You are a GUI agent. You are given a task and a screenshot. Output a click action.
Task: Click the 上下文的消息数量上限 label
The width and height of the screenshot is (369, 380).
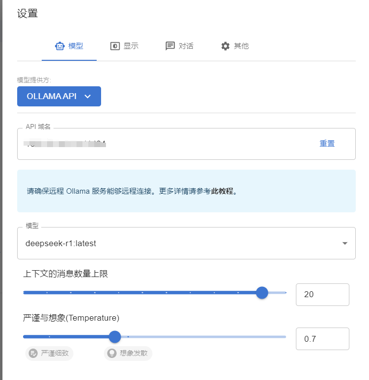point(65,274)
